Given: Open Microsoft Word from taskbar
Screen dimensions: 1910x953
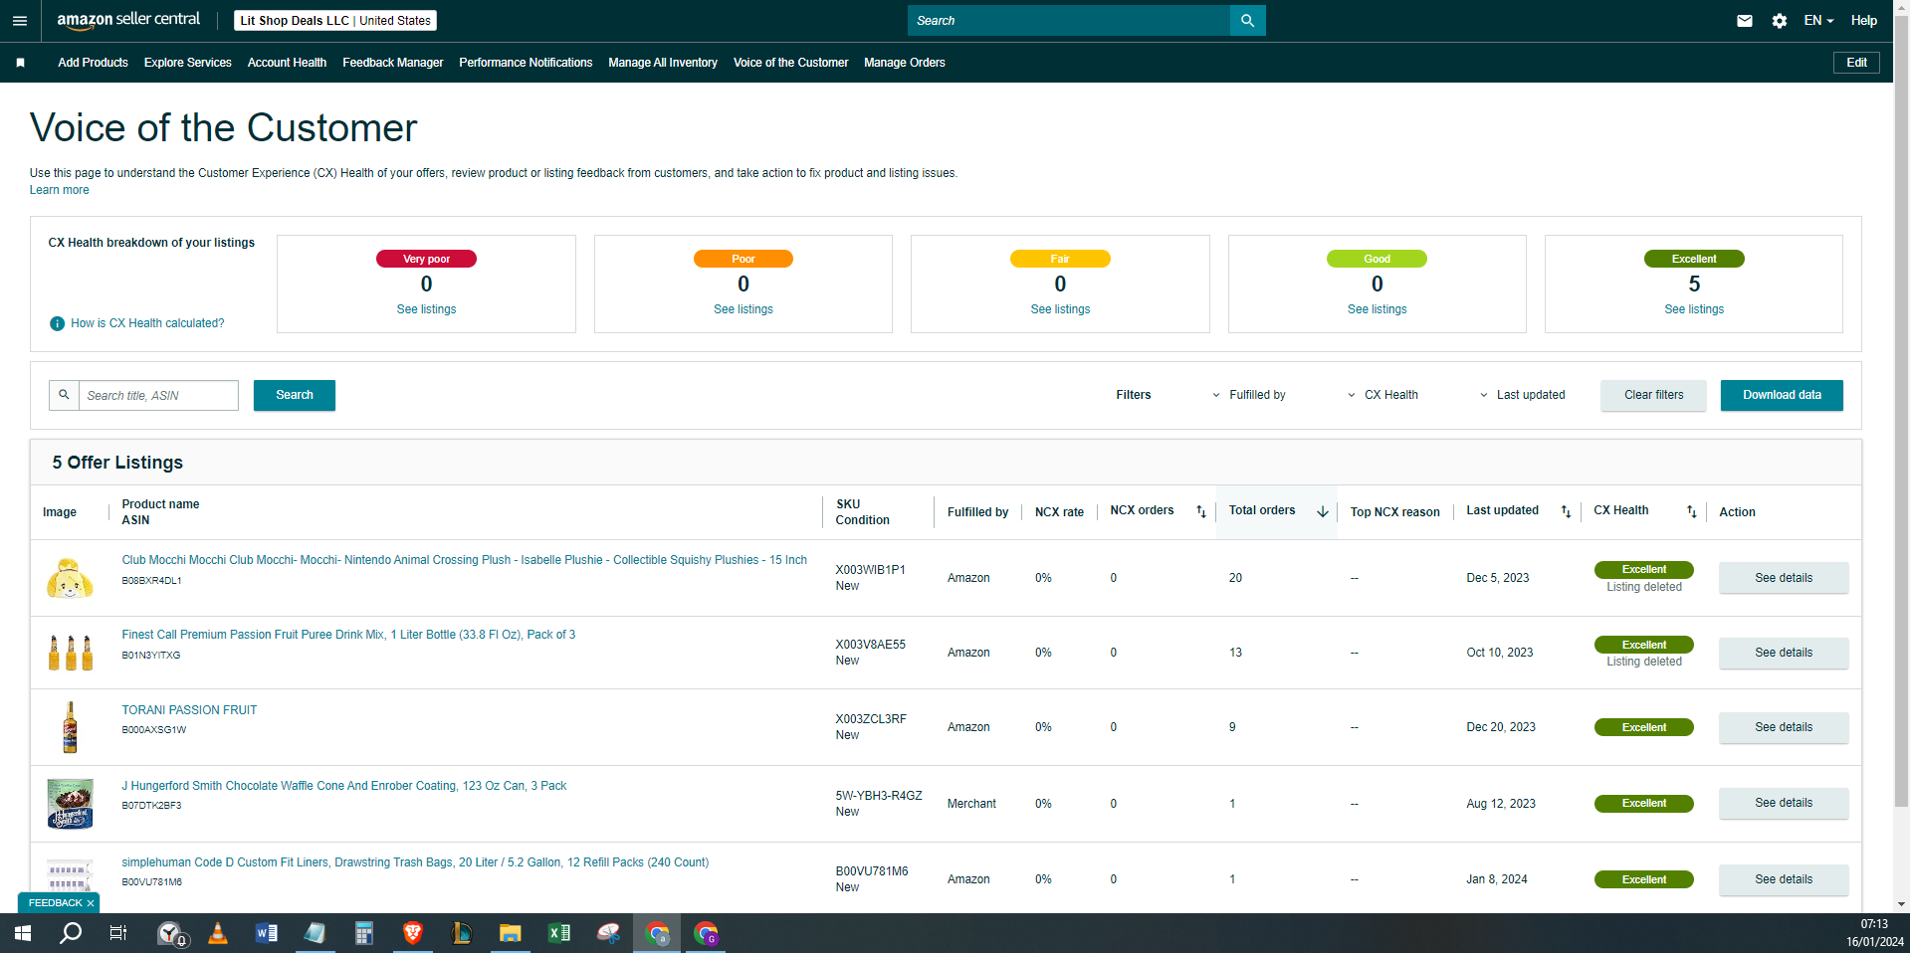Looking at the screenshot, I should point(266,933).
